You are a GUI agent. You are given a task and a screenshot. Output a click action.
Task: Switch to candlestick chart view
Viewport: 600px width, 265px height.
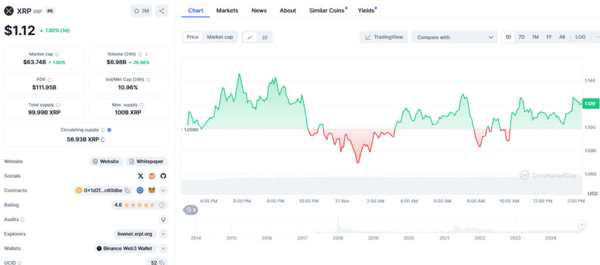tap(265, 37)
